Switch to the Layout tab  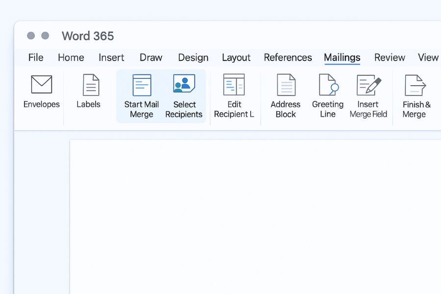pyautogui.click(x=236, y=57)
